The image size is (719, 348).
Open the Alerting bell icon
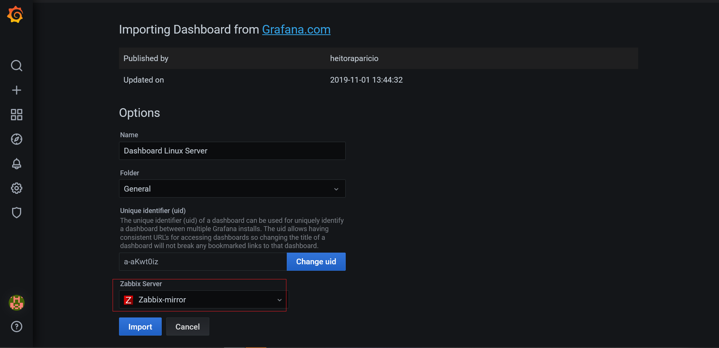pyautogui.click(x=16, y=164)
